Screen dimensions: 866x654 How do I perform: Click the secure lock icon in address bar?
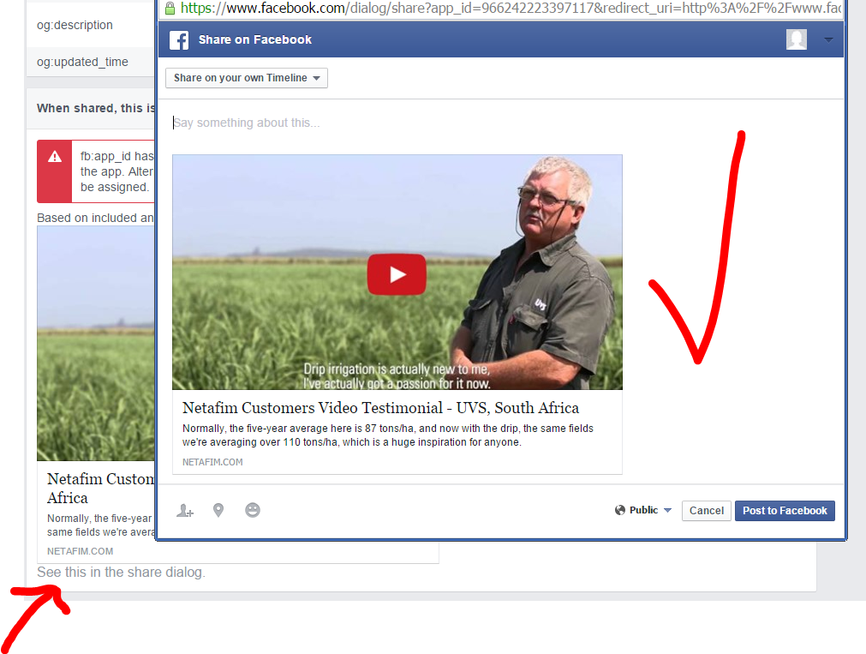click(170, 8)
